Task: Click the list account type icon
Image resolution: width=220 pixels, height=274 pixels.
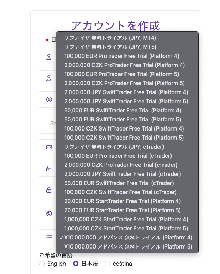Action: coord(49,237)
